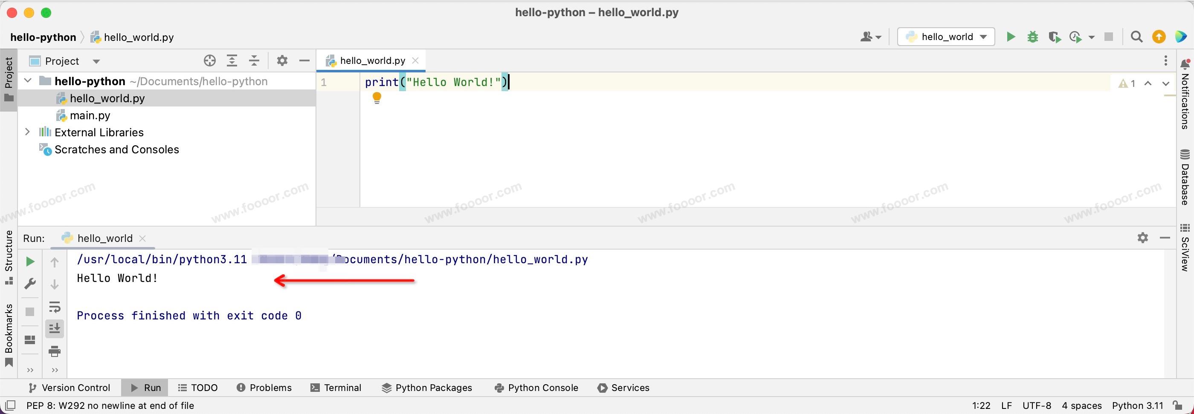Image resolution: width=1194 pixels, height=414 pixels.
Task: Select main.py in project tree
Action: click(x=90, y=115)
